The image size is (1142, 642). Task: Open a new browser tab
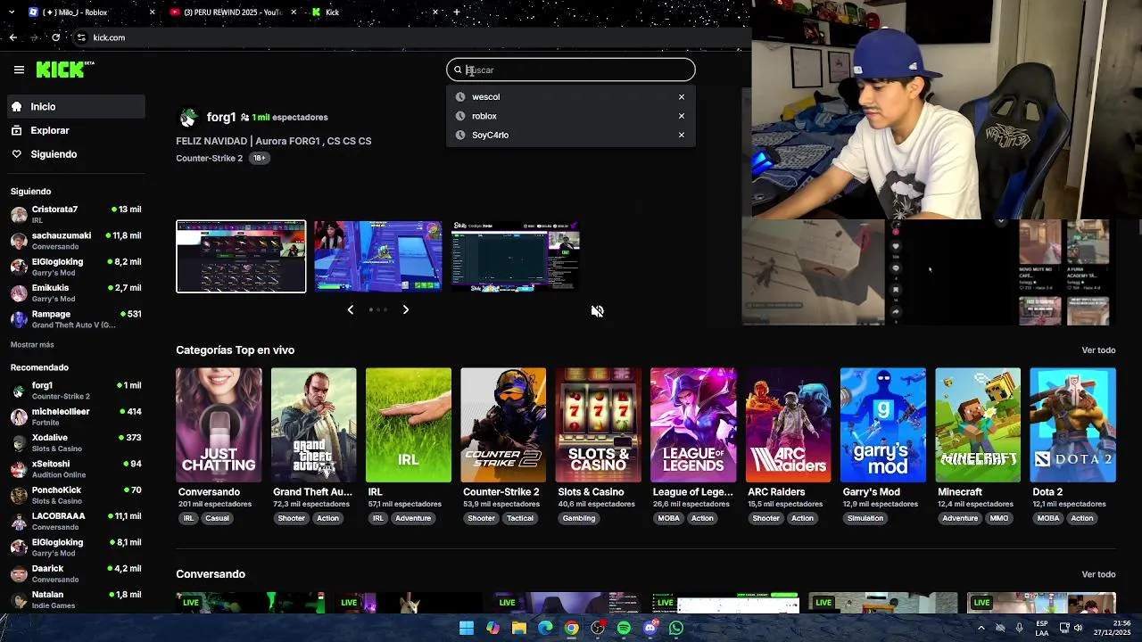[x=456, y=12]
